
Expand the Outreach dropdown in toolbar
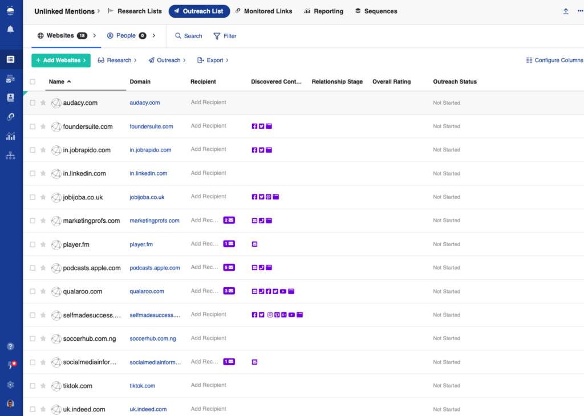point(167,60)
